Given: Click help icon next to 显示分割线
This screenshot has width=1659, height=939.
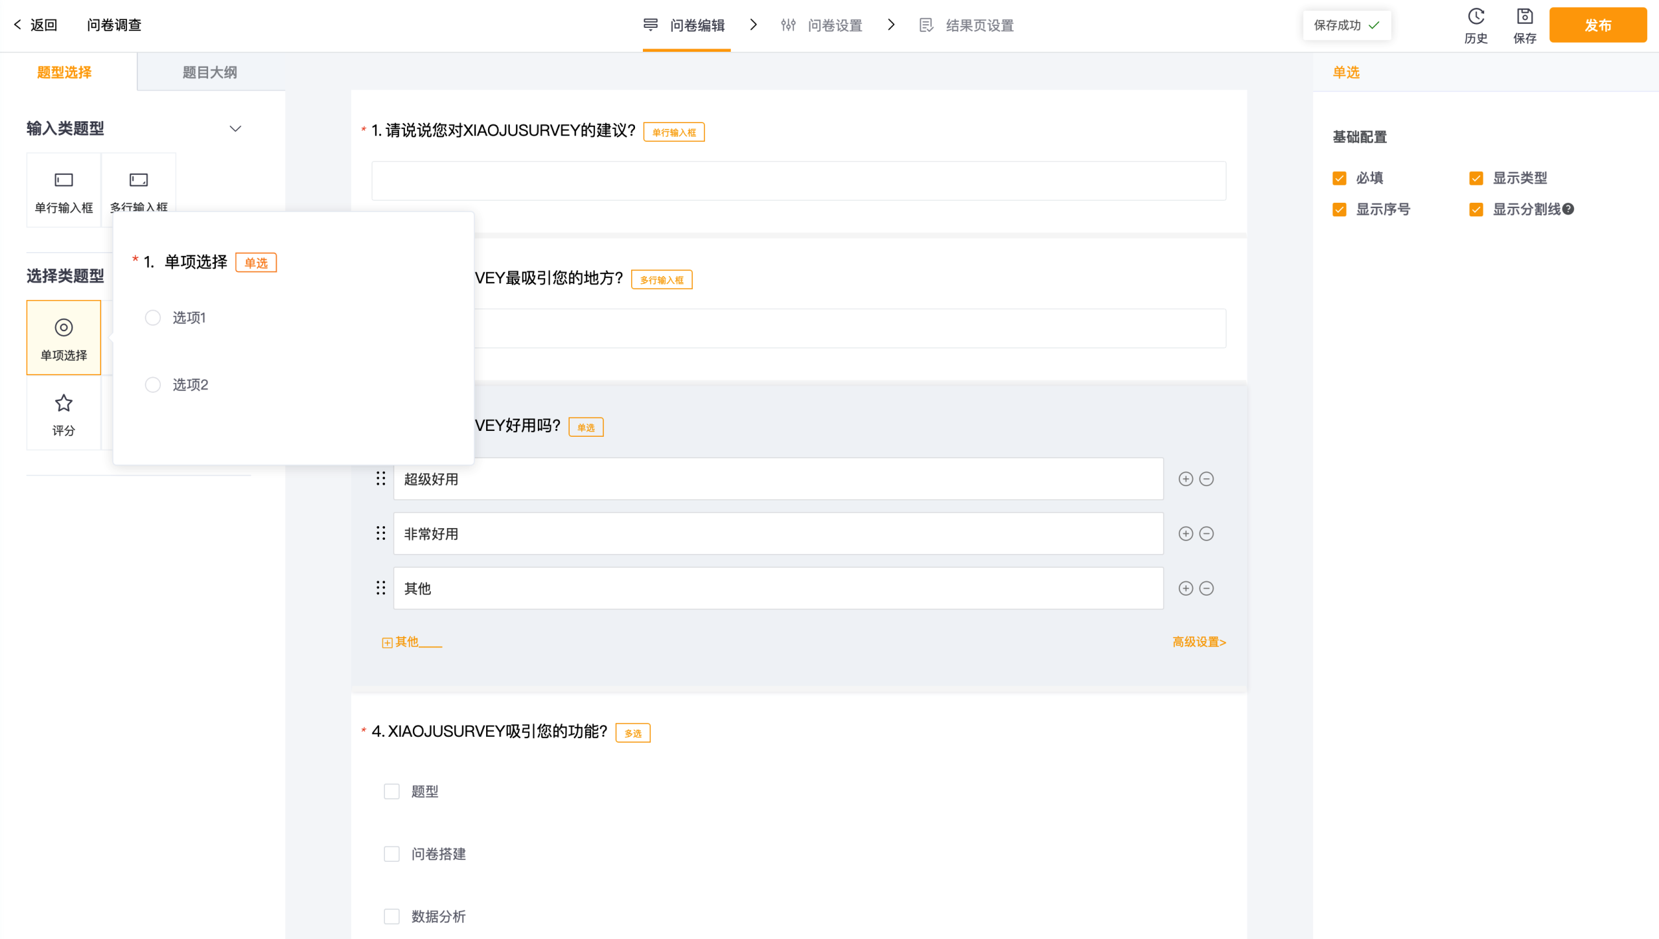Looking at the screenshot, I should click(x=1568, y=209).
